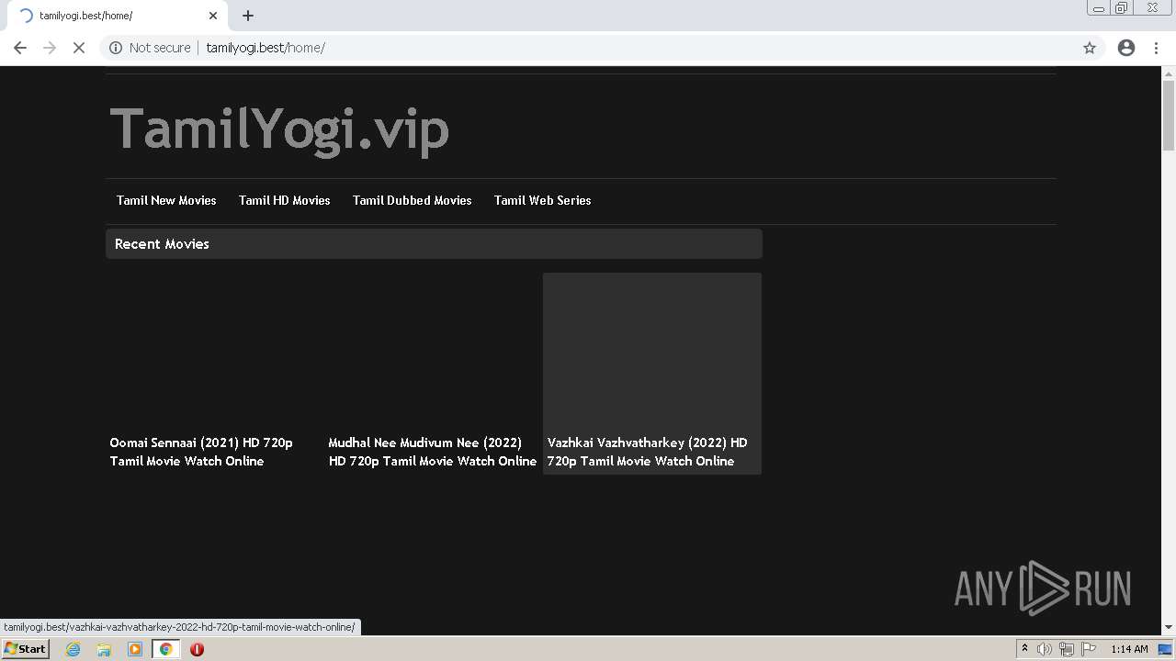
Task: Bookmark this page with the star icon
Action: [1090, 48]
